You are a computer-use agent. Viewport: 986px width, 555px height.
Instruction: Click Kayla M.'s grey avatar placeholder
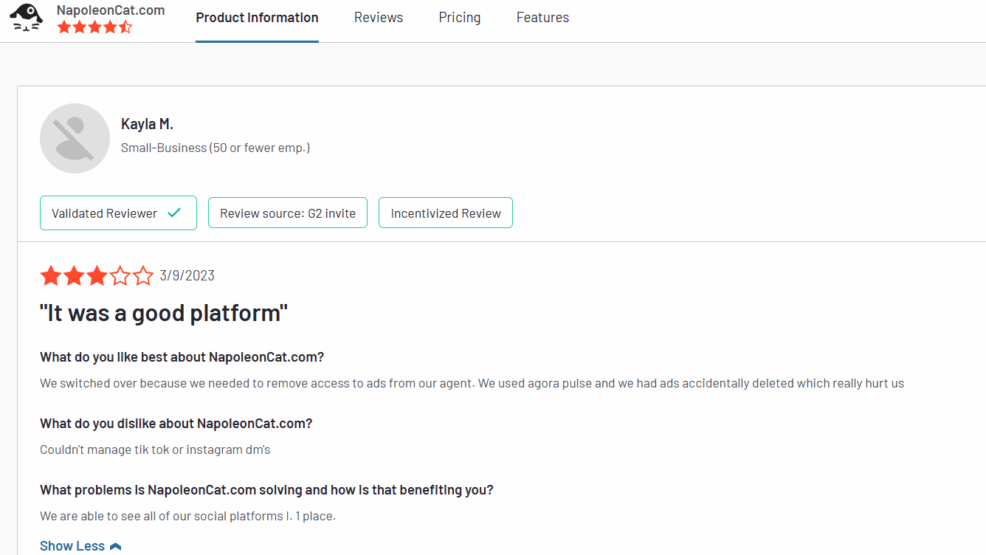coord(75,139)
